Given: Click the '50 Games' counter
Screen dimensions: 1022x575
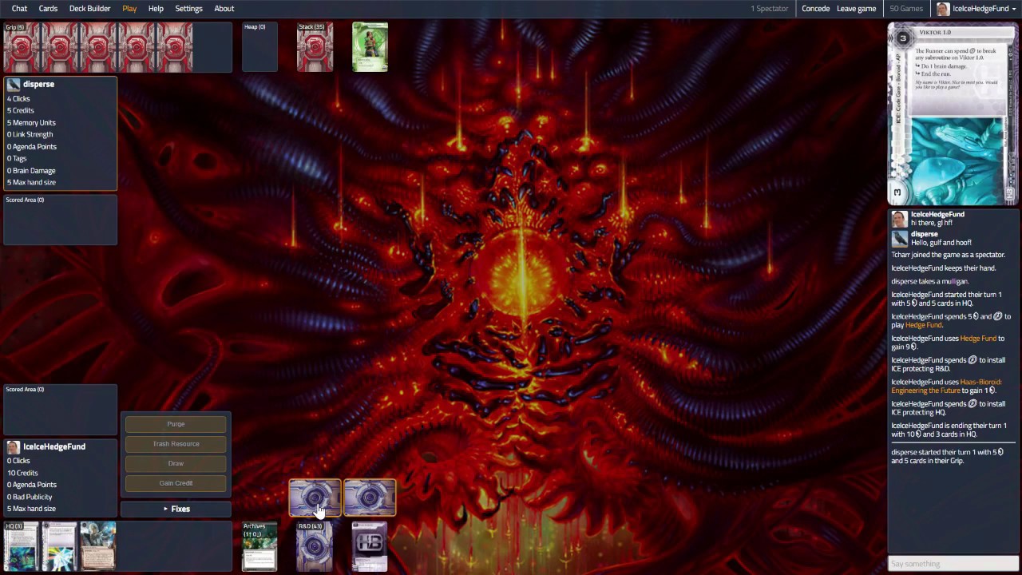Looking at the screenshot, I should pyautogui.click(x=906, y=9).
